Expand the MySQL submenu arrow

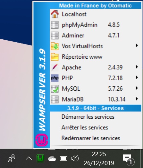click(x=137, y=88)
